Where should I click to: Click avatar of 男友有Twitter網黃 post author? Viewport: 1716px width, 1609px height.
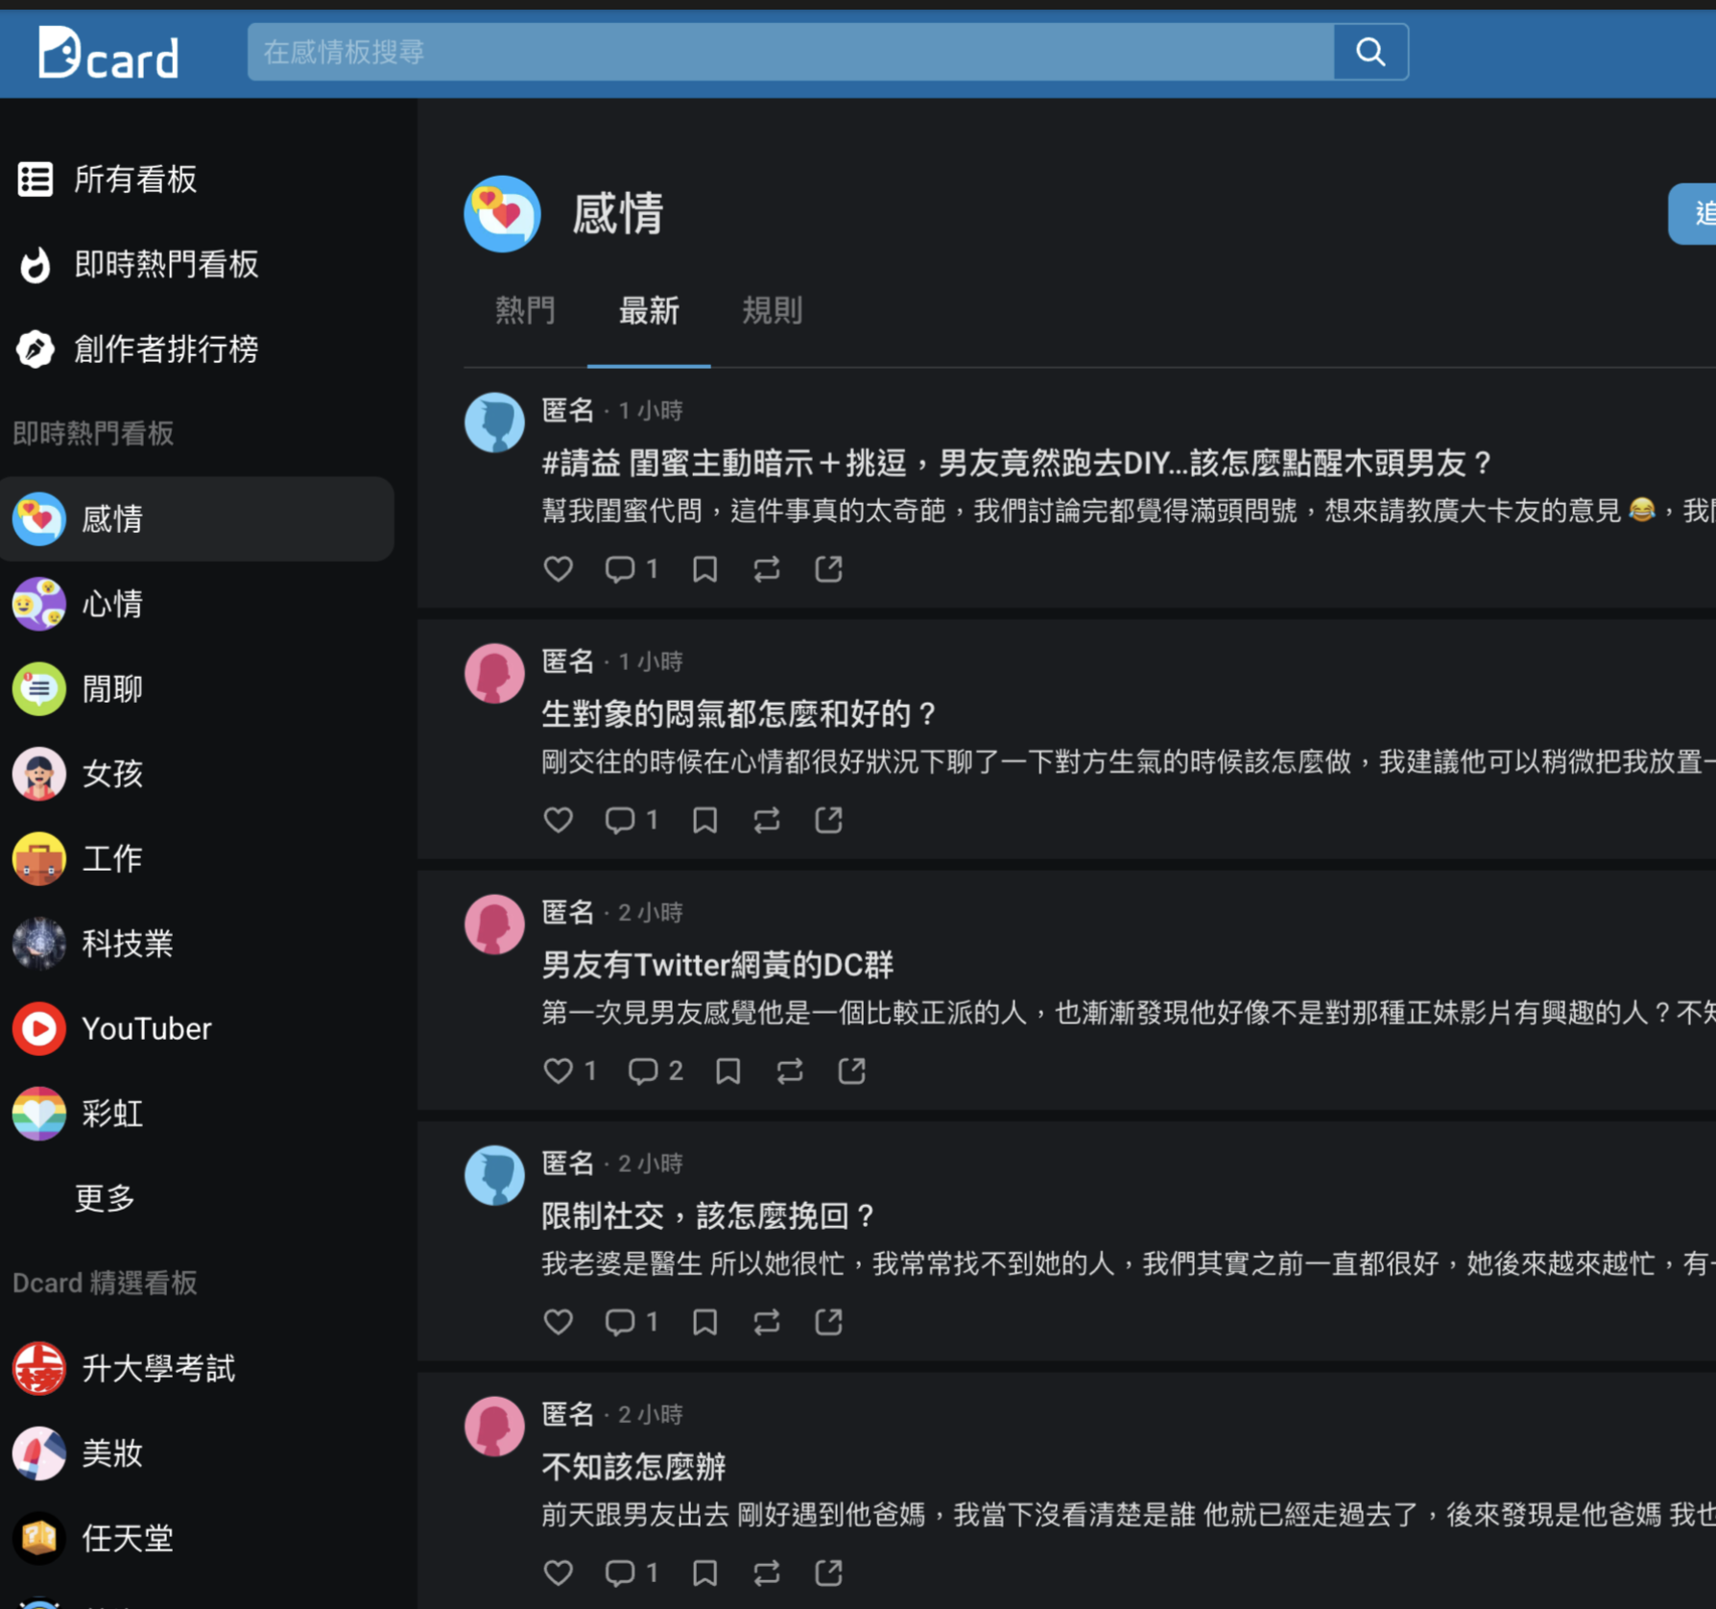[x=494, y=925]
